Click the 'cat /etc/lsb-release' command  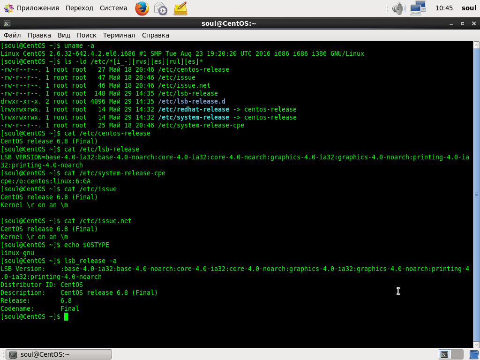tap(102, 149)
